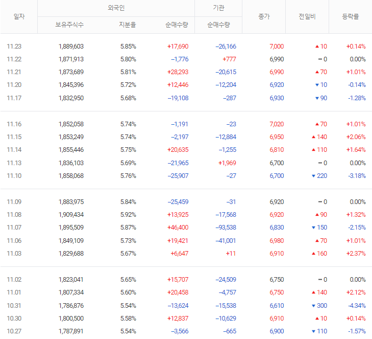Image resolution: width=372 pixels, height=339 pixels.
Task: Select the date cell 10.27
Action: pyautogui.click(x=14, y=331)
